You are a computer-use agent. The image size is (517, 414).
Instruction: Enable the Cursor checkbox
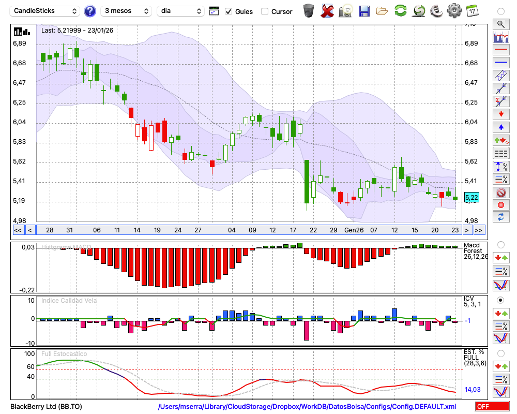[x=265, y=11]
